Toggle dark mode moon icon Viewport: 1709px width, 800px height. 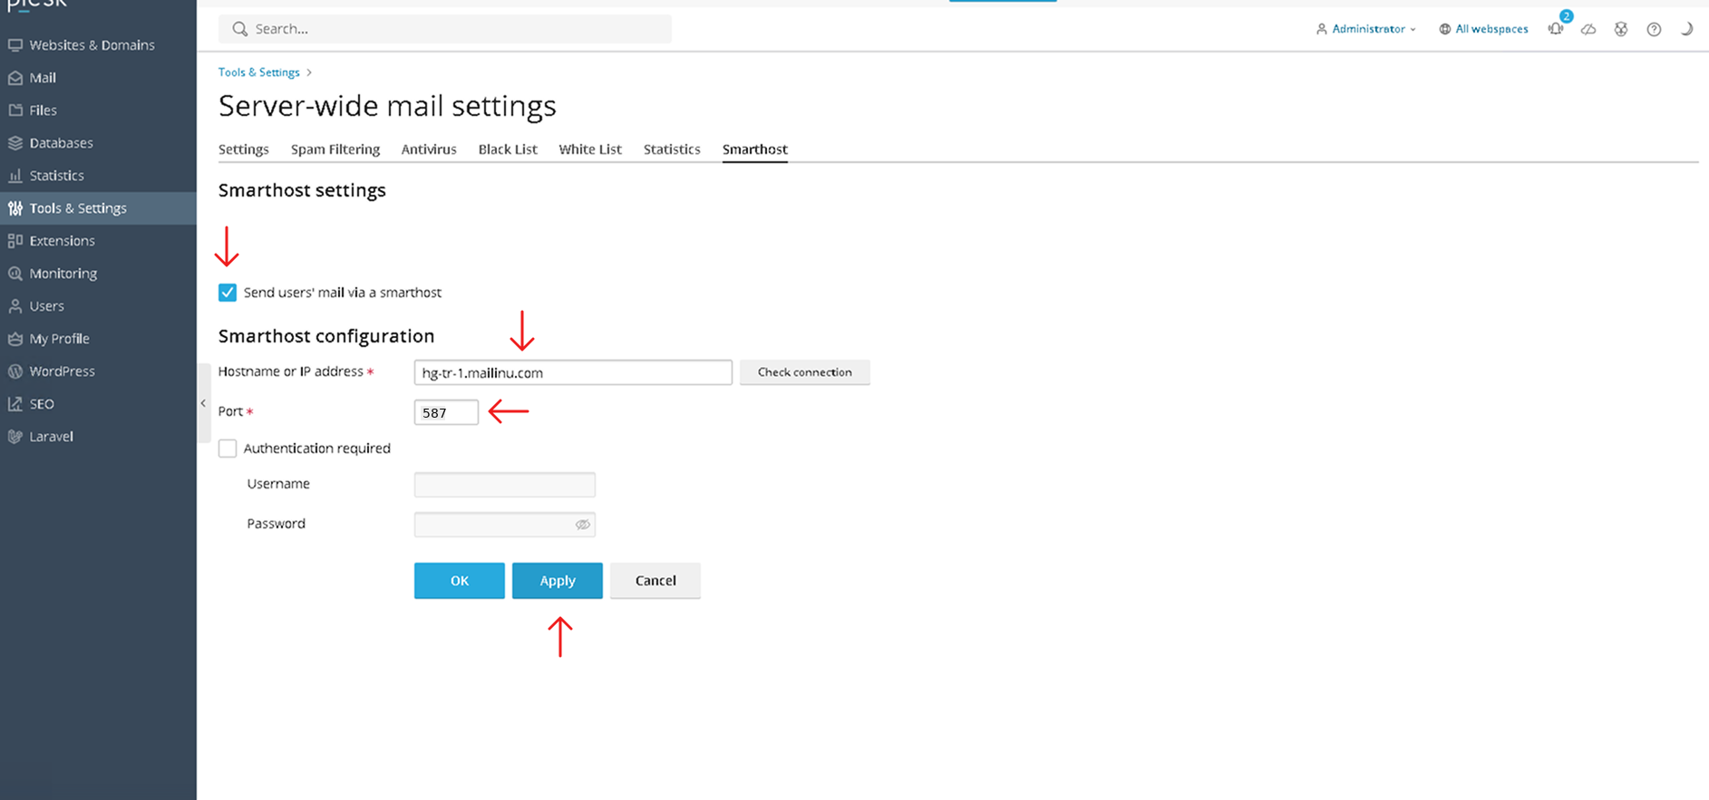point(1686,29)
